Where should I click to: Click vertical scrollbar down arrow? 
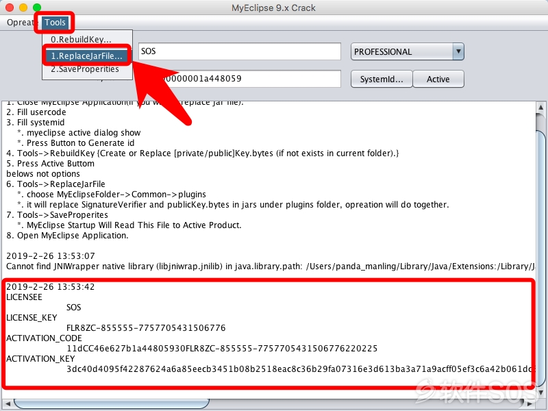coord(540,393)
